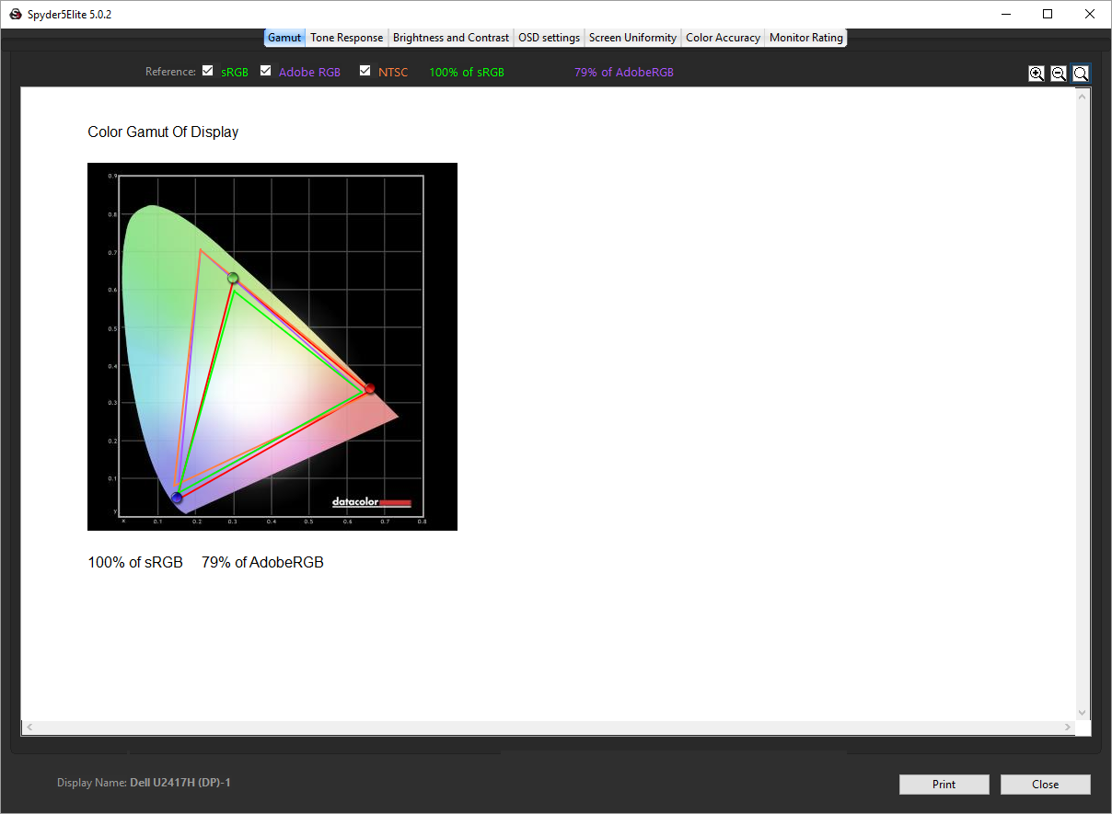Click the Spyder5Elite app icon in title bar

(x=15, y=14)
